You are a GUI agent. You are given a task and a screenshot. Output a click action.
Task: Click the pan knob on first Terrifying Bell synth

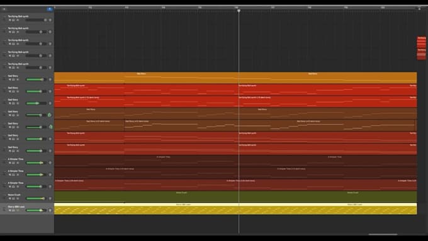point(50,20)
